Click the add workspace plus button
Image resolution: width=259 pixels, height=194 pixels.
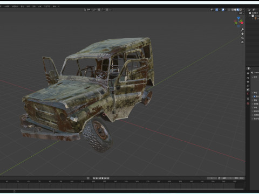click(59, 6)
